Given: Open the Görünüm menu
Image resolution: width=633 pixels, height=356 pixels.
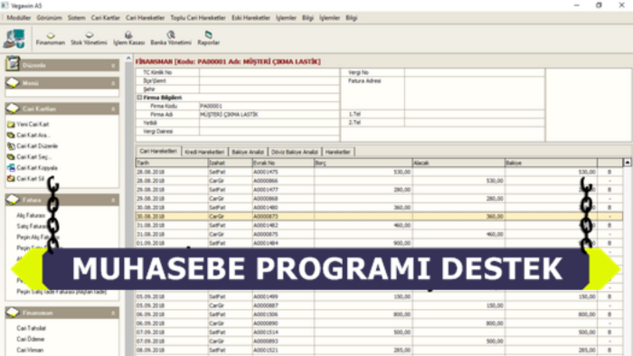Looking at the screenshot, I should coord(49,18).
